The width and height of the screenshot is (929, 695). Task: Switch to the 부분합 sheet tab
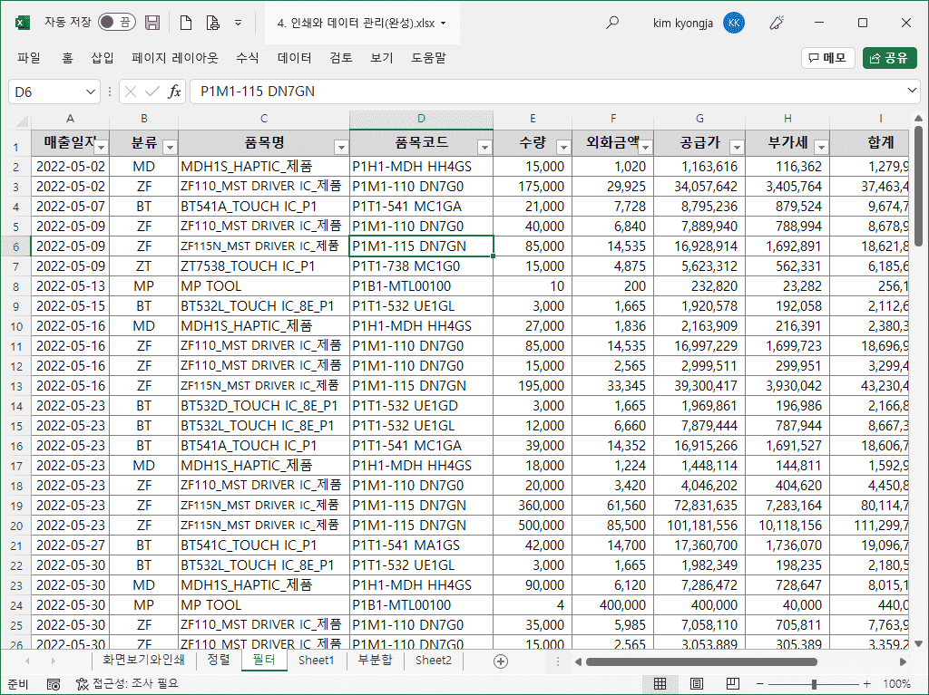click(375, 660)
